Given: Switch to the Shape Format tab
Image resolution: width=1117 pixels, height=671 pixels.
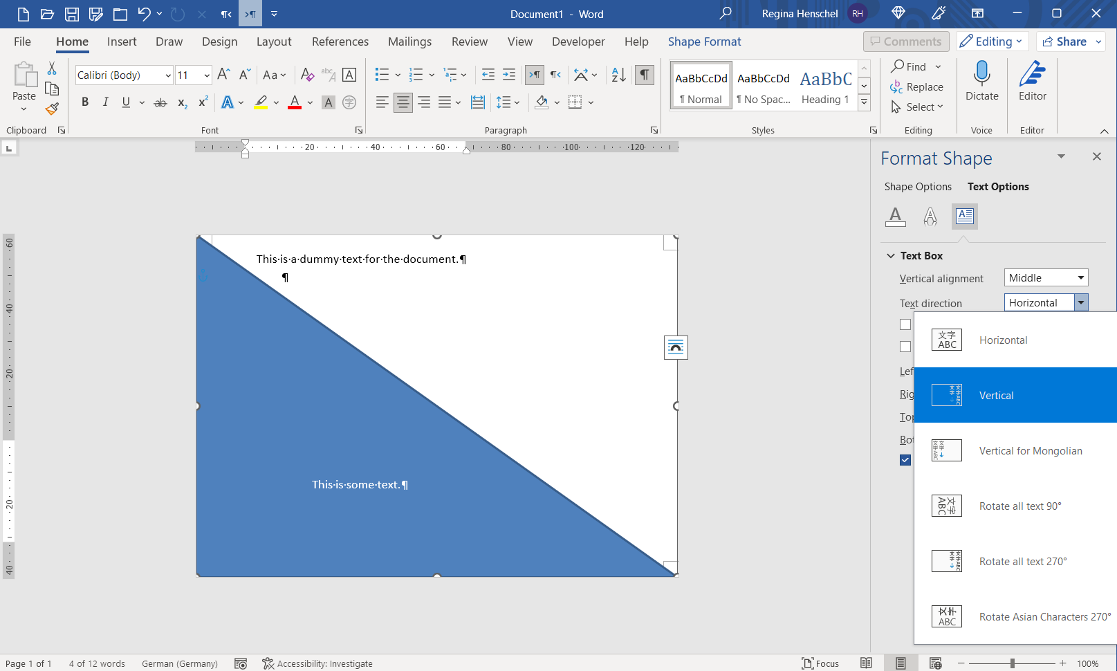Looking at the screenshot, I should [x=704, y=42].
